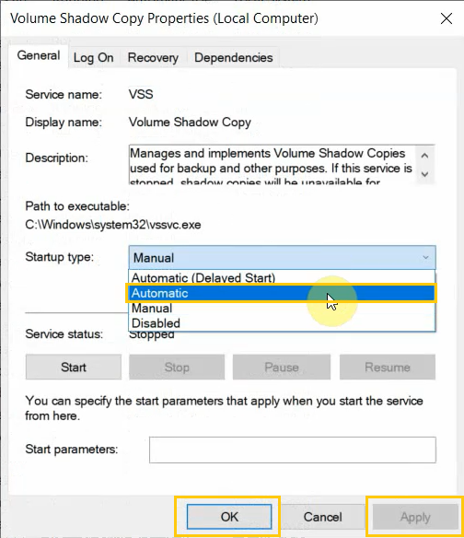The image size is (464, 538).
Task: Choose Automatic (Delayed Start) startup option
Action: pos(282,277)
